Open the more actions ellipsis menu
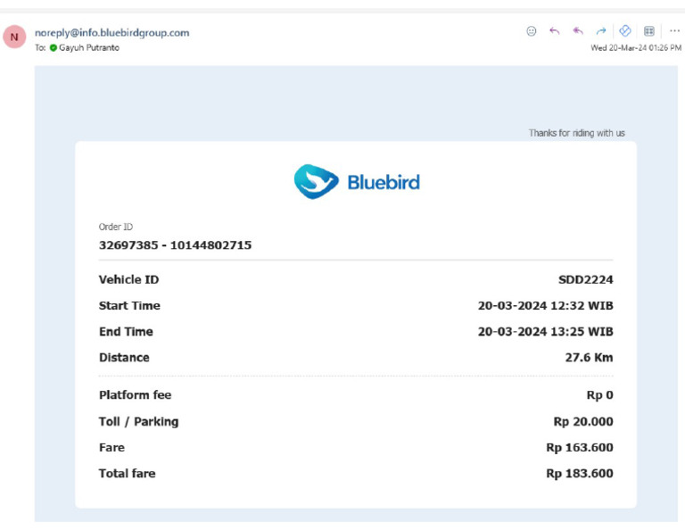The image size is (685, 530). pyautogui.click(x=674, y=31)
